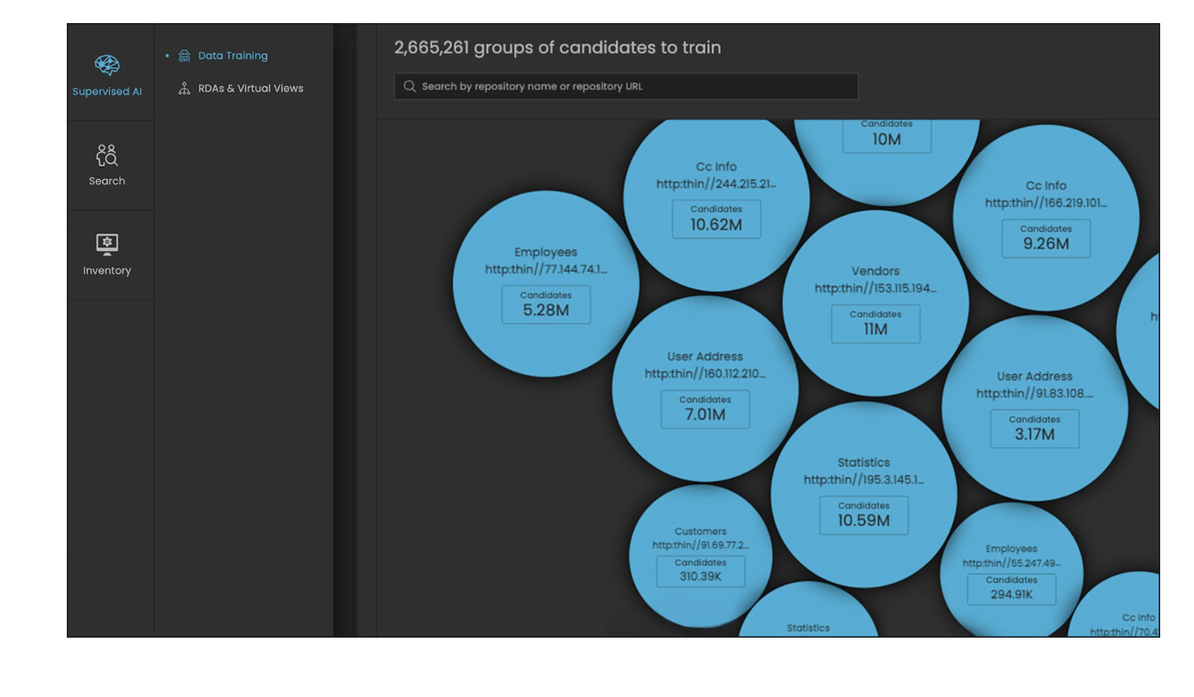Select the partially visible bottom Statistics bubble
The width and height of the screenshot is (1194, 697).
(x=808, y=622)
